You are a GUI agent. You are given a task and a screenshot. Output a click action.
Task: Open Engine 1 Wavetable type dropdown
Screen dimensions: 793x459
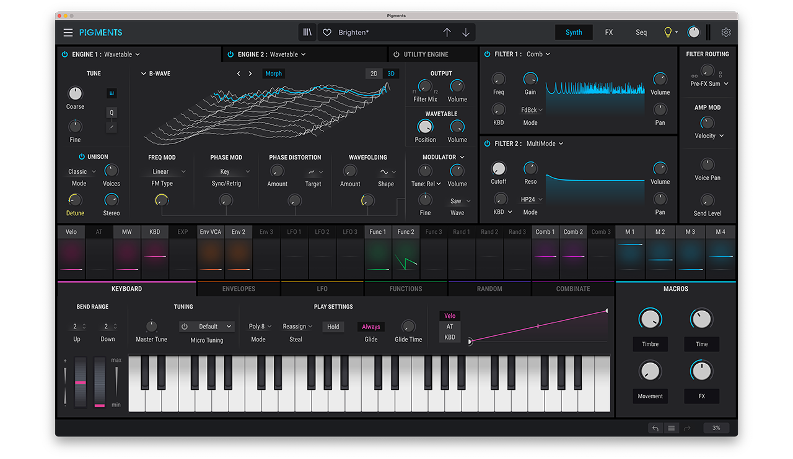[122, 54]
